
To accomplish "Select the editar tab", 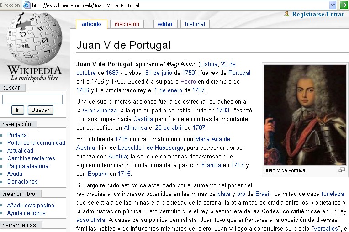I will click(x=165, y=24).
